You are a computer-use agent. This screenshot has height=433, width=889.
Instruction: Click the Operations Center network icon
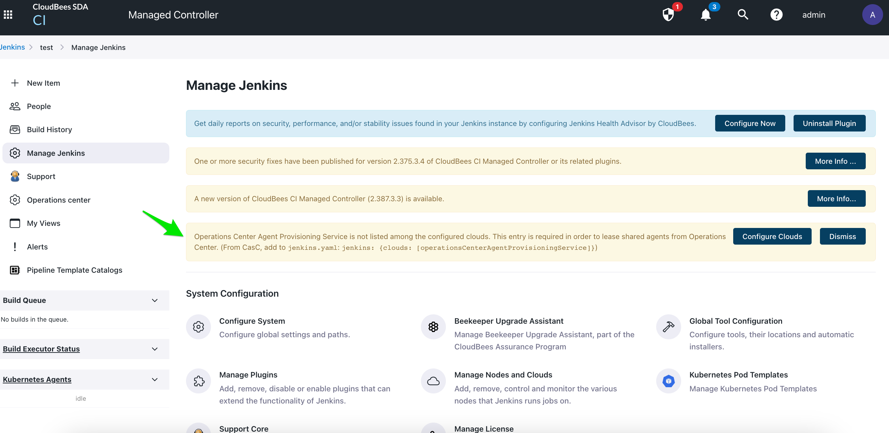click(x=15, y=199)
